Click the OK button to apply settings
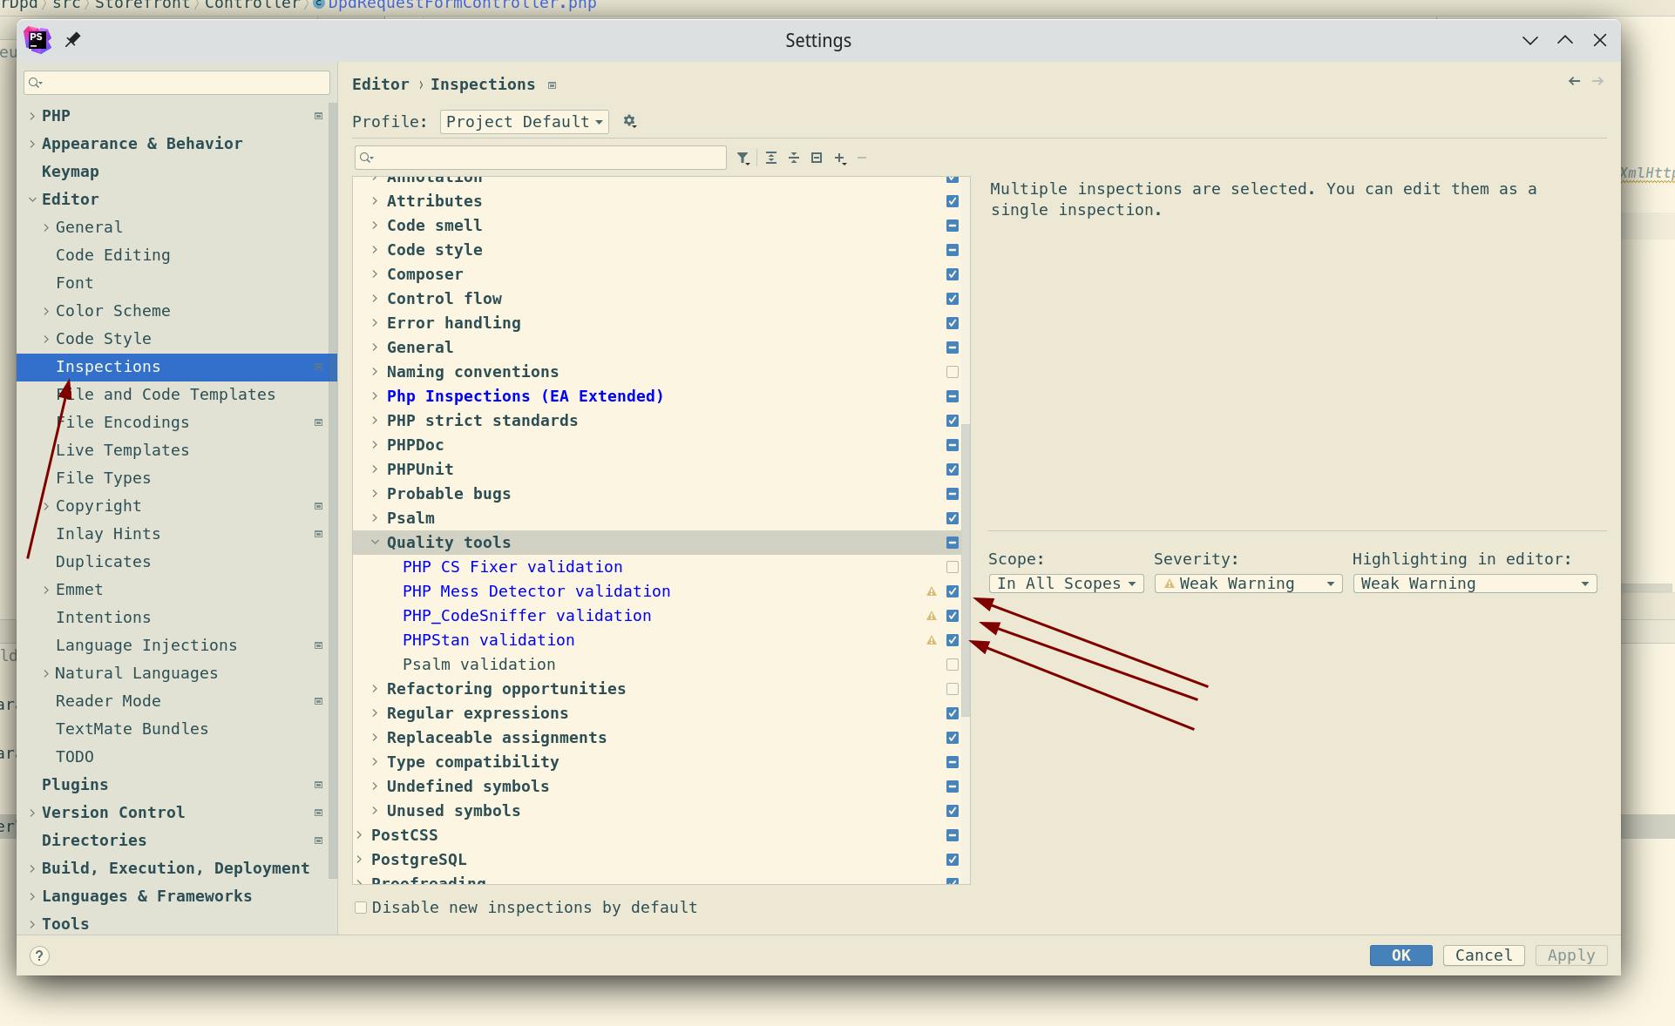This screenshot has width=1675, height=1026. coord(1401,955)
